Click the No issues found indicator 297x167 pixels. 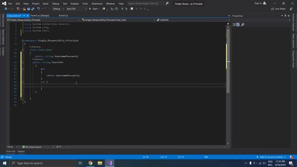click(x=32, y=147)
